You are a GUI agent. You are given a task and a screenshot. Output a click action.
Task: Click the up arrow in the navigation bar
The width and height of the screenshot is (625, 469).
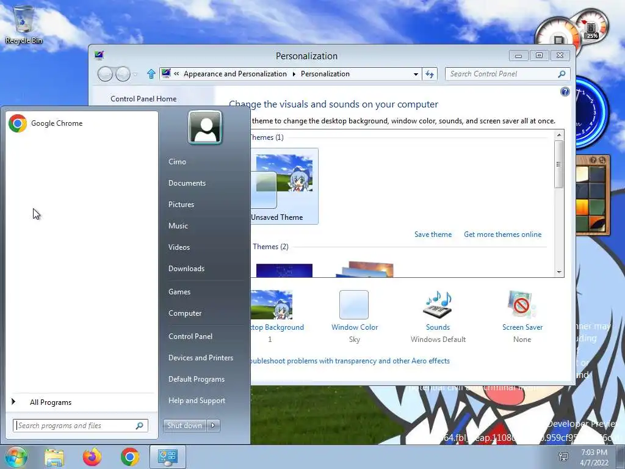coord(151,74)
